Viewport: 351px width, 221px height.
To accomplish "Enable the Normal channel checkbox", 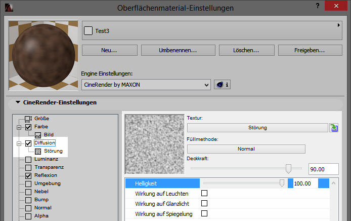I will pyautogui.click(x=28, y=208).
